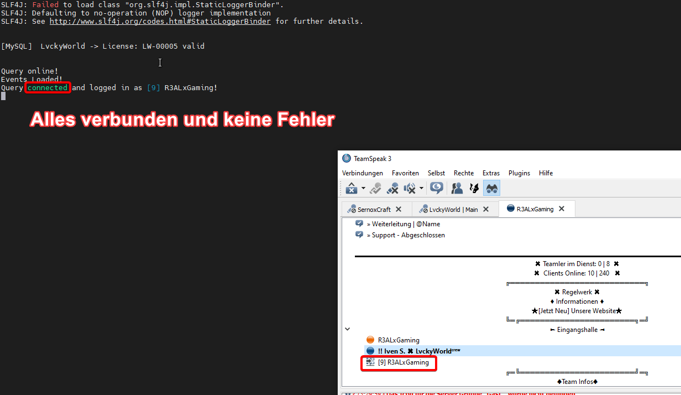Collapse the Eingangshalle channel chevron

[x=347, y=329]
